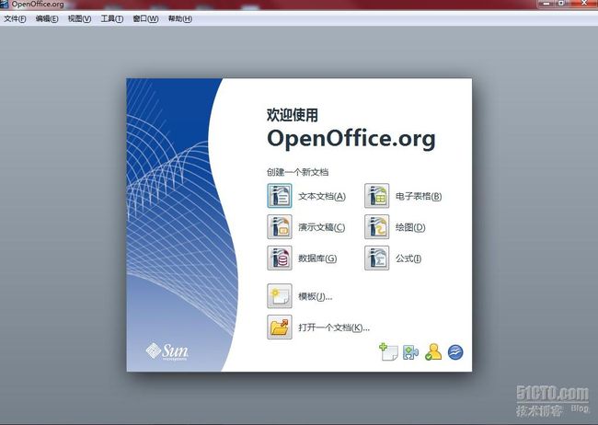Click the puzzle piece extensions icon

pos(411,352)
